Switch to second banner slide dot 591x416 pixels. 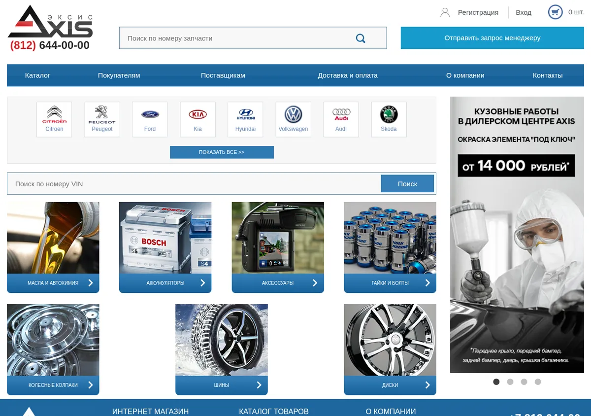(510, 381)
